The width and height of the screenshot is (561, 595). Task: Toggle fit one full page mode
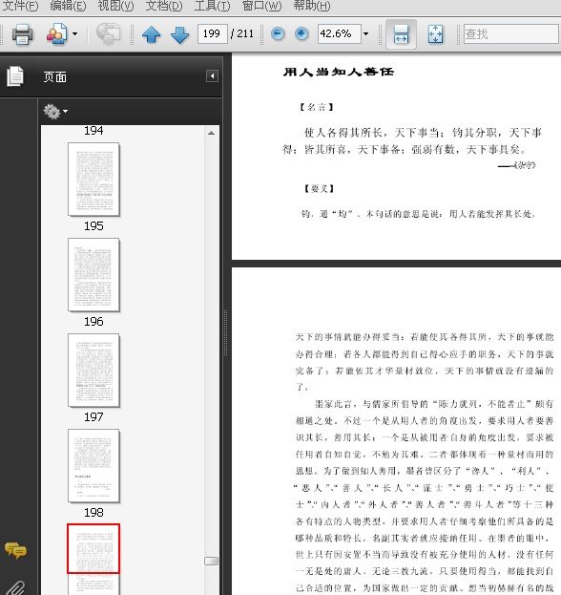pos(435,34)
